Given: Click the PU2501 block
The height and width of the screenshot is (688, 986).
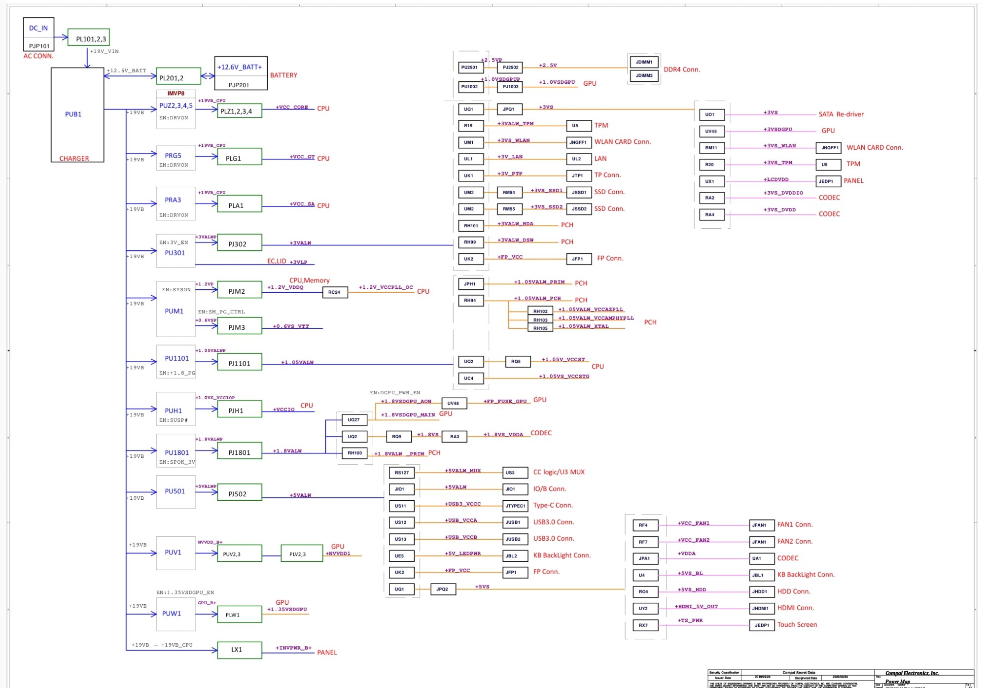Looking at the screenshot, I should point(470,68).
